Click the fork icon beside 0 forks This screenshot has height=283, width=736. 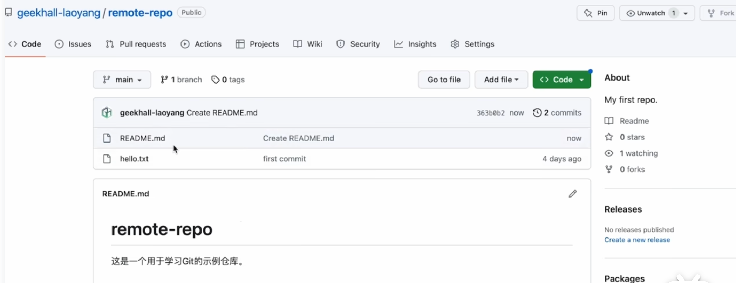[x=609, y=169]
